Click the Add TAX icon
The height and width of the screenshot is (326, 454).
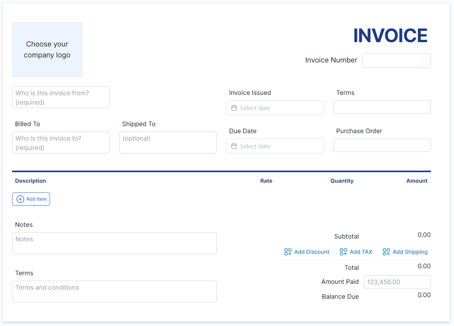coord(343,252)
